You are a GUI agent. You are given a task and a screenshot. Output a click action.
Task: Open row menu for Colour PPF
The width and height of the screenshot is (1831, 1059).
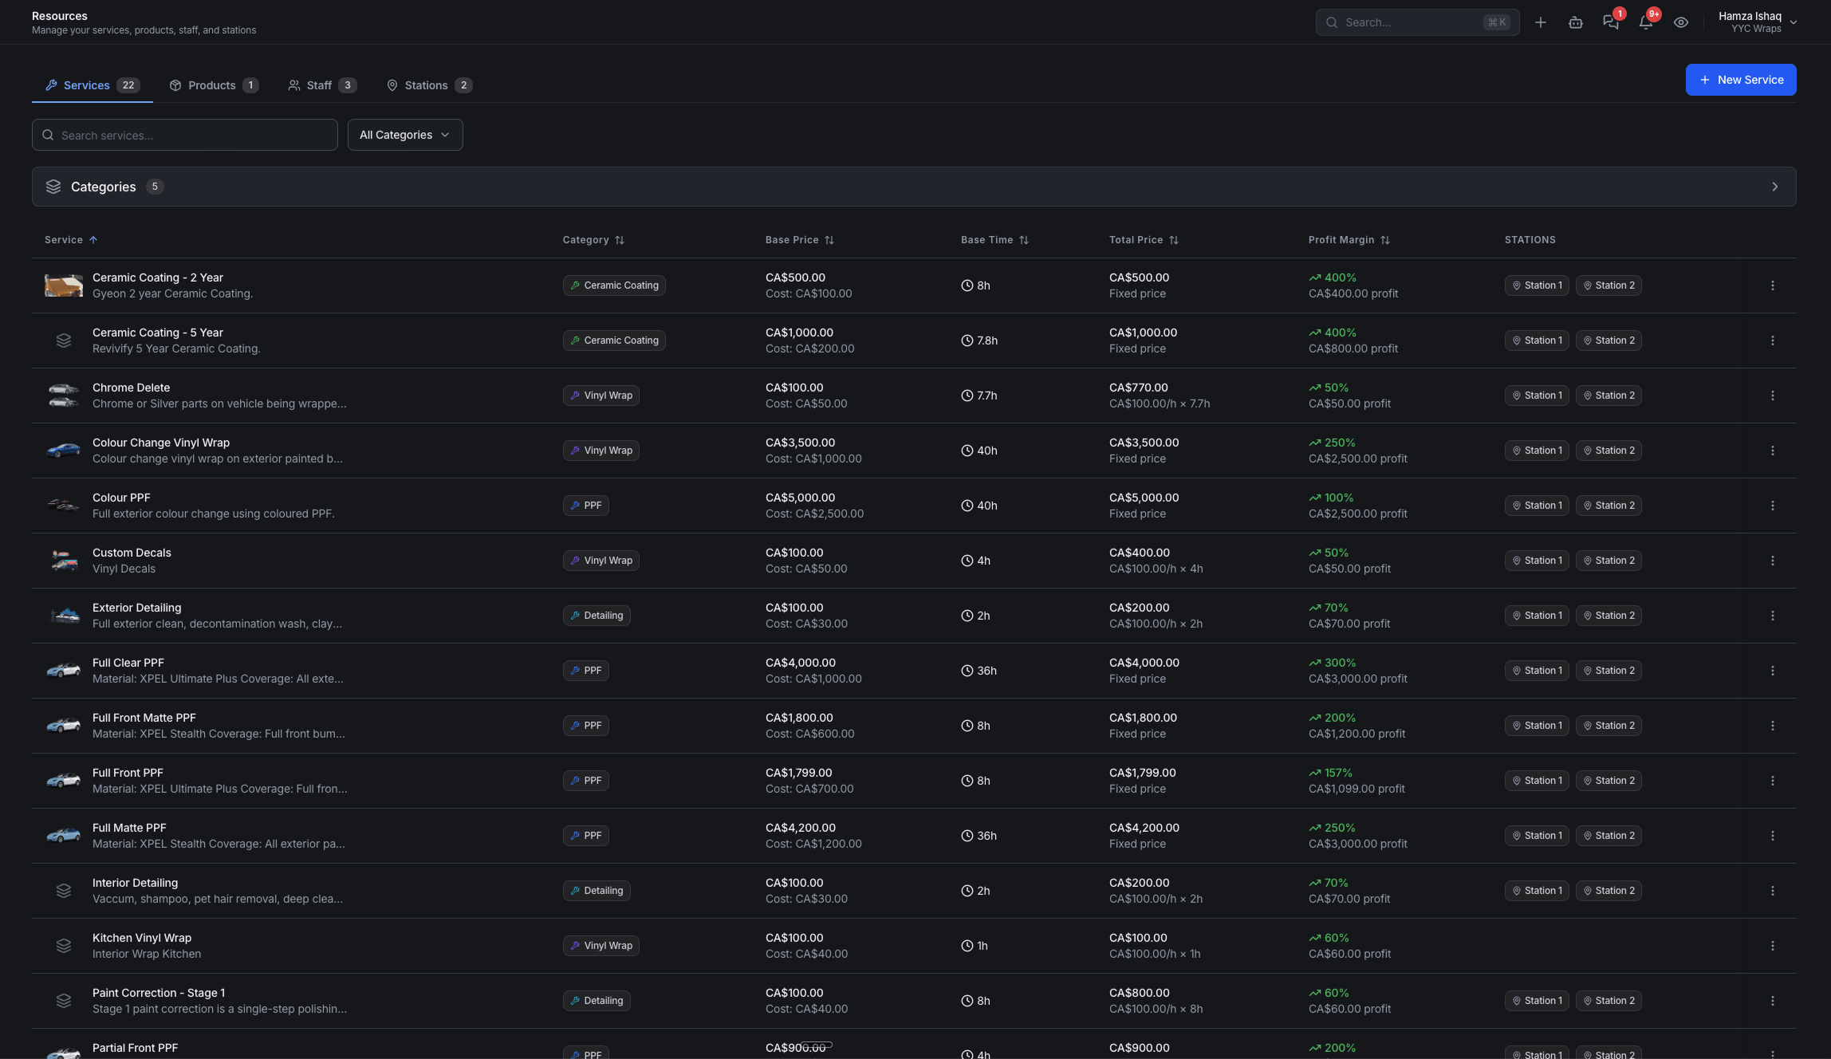(x=1773, y=506)
